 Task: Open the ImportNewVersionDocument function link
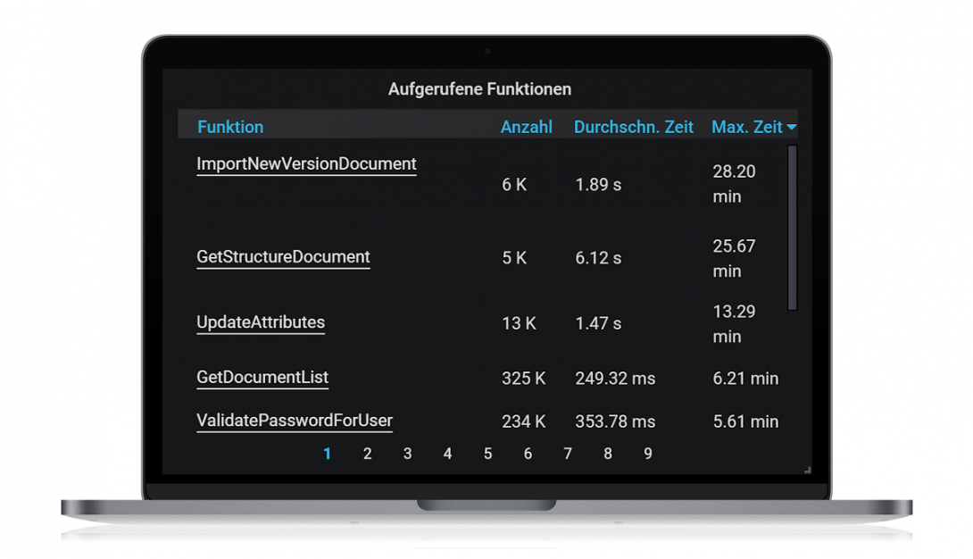click(306, 164)
